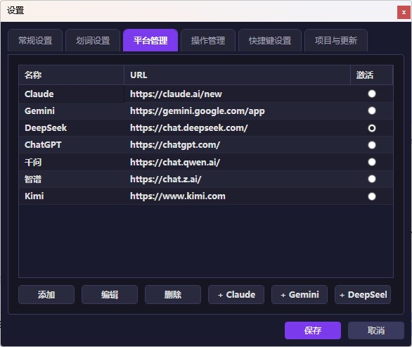Image resolution: width=412 pixels, height=347 pixels.
Task: Switch to the 项目与更新 tab
Action: (x=336, y=40)
